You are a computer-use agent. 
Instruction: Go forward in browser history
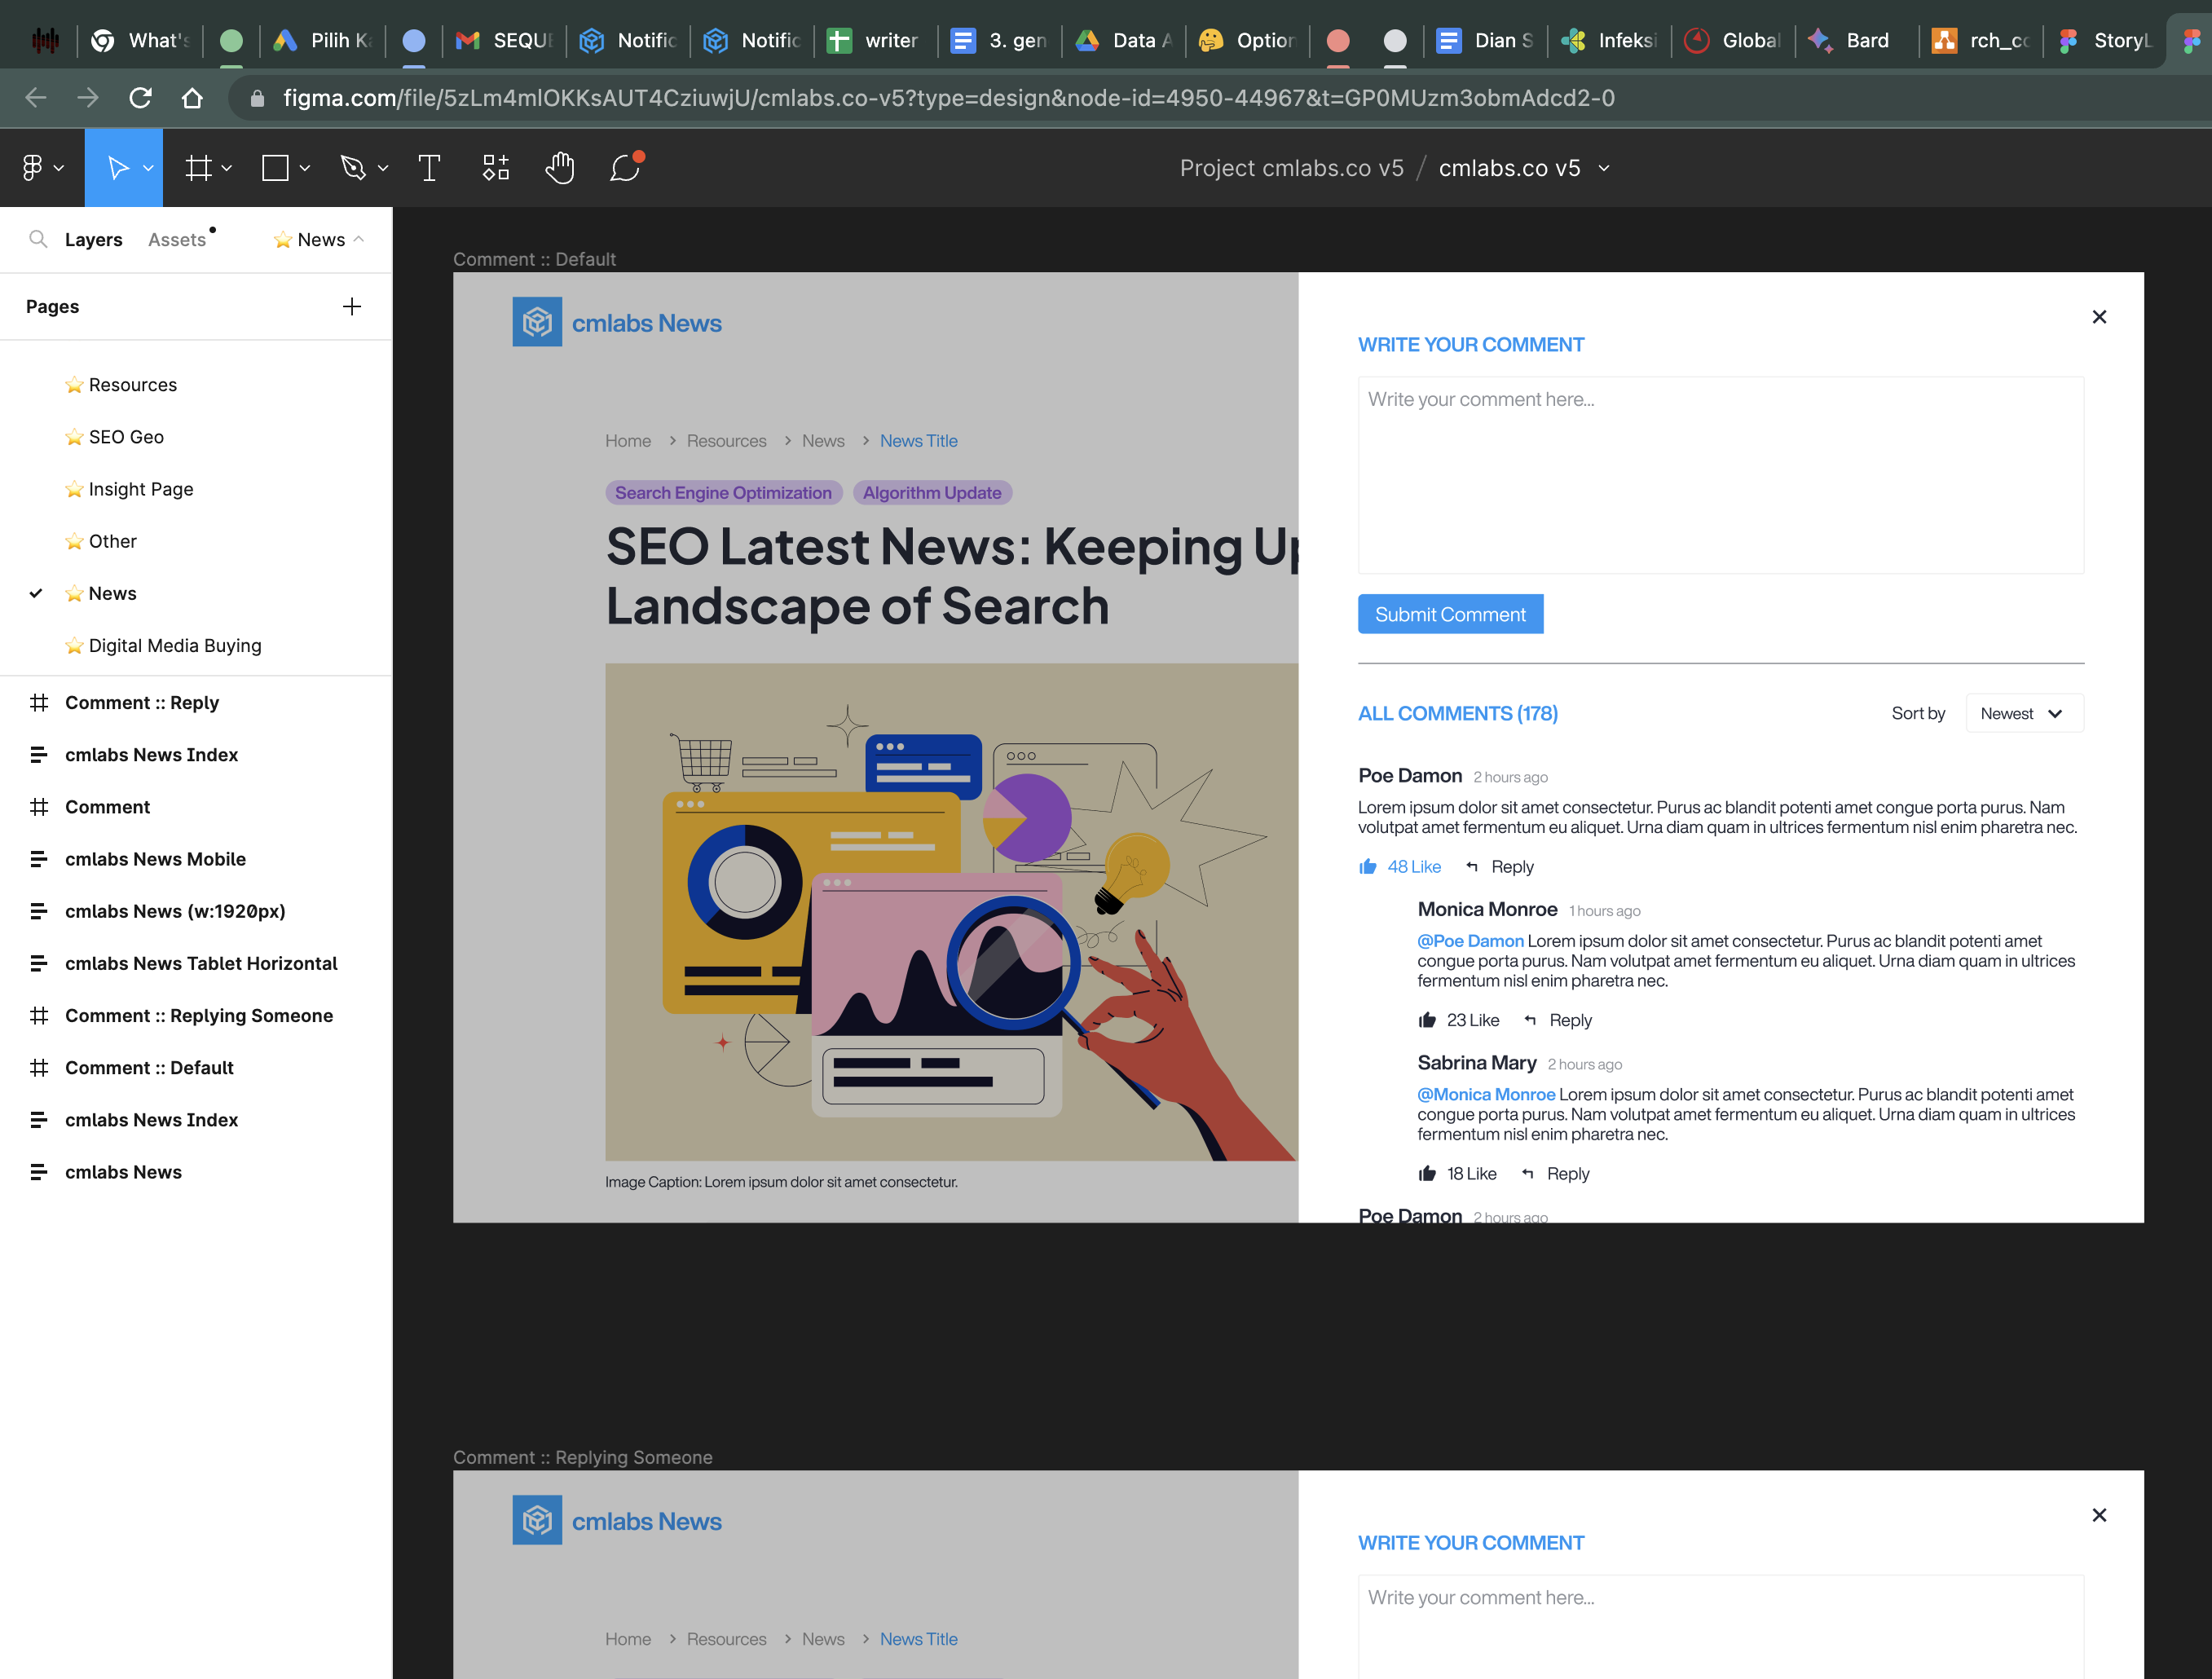tap(88, 98)
